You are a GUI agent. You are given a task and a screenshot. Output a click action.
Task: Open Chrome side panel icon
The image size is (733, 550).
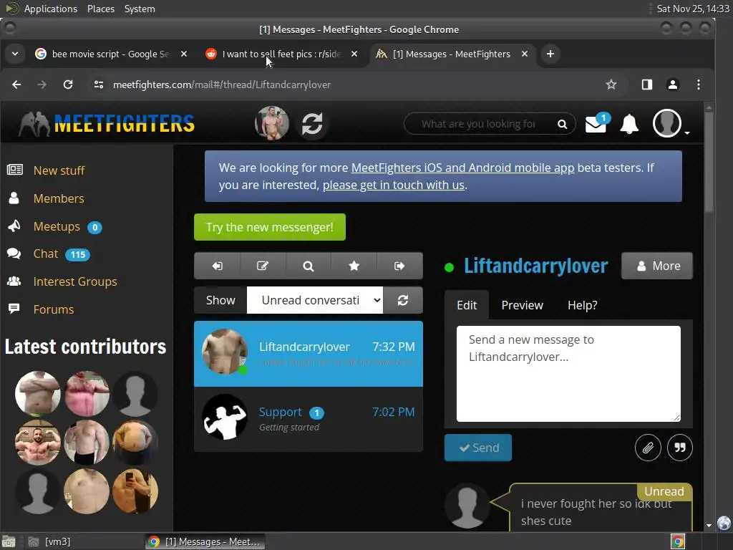tap(647, 85)
